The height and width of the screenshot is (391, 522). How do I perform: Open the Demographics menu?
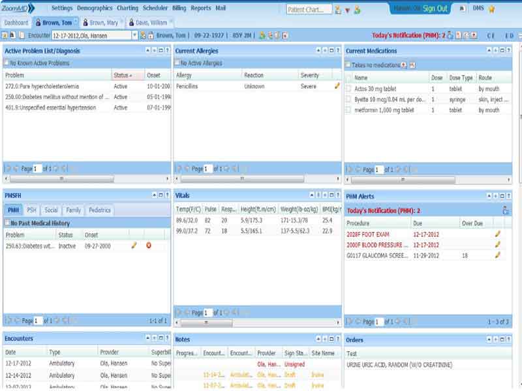95,8
